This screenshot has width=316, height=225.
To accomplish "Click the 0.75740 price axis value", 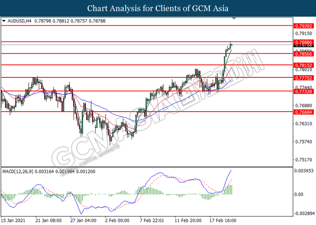I will click(303, 142).
